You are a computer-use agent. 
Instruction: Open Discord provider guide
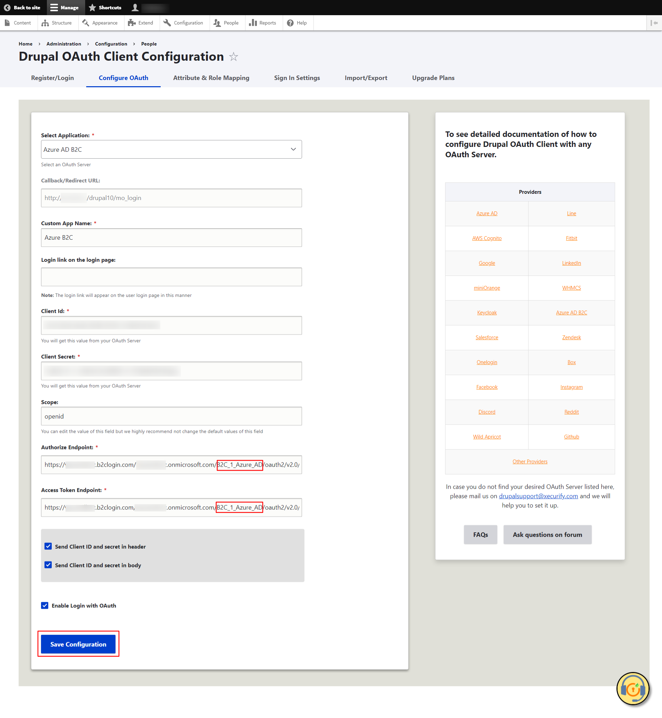click(487, 412)
